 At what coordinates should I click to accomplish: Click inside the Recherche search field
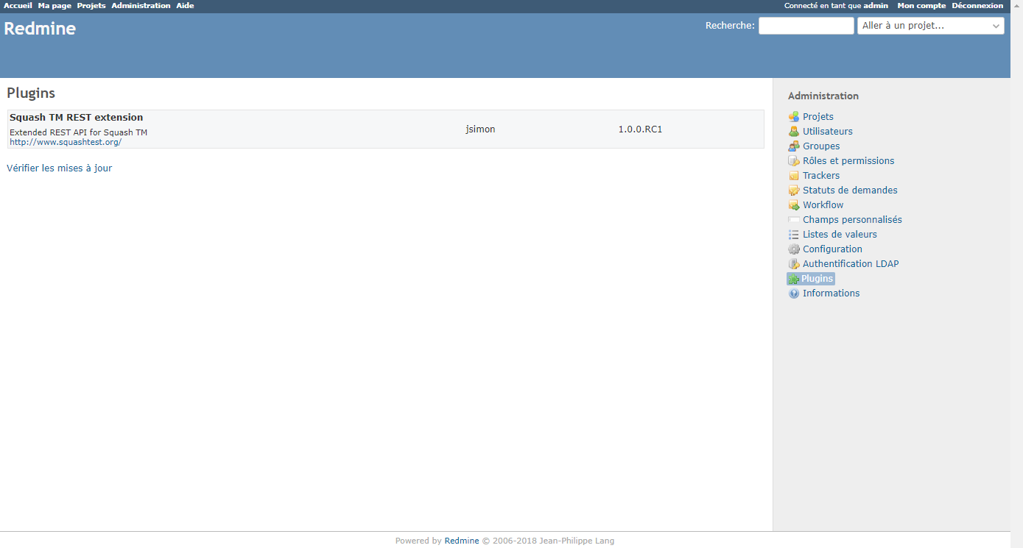806,25
